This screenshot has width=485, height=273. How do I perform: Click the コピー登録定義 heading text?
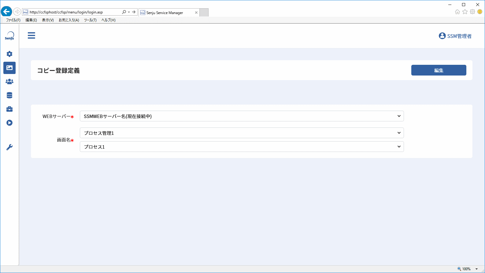[x=58, y=71]
